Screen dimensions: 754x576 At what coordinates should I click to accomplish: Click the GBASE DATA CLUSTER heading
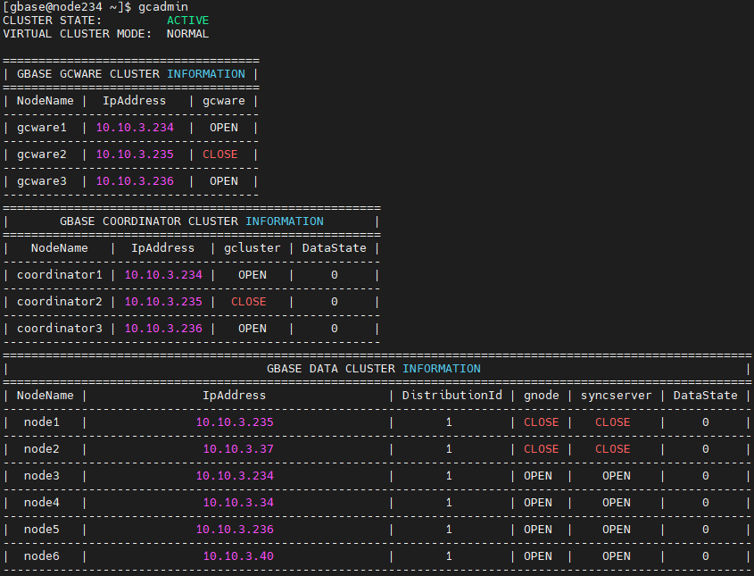pos(373,369)
